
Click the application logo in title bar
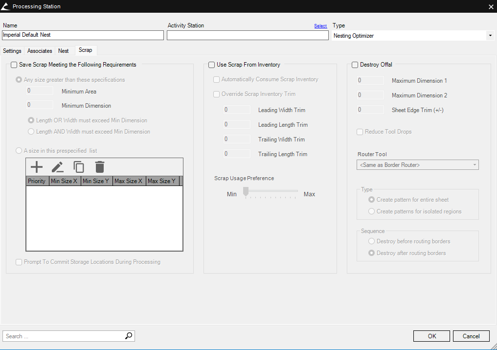[x=5, y=6]
